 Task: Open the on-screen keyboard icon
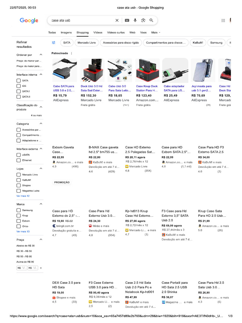(x=127, y=21)
